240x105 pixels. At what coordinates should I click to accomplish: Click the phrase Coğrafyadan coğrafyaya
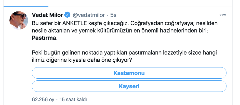[155, 24]
